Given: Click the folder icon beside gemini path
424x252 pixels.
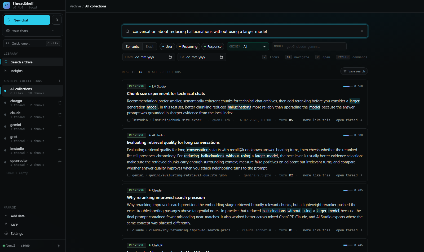Looking at the screenshot, I should [129, 175].
